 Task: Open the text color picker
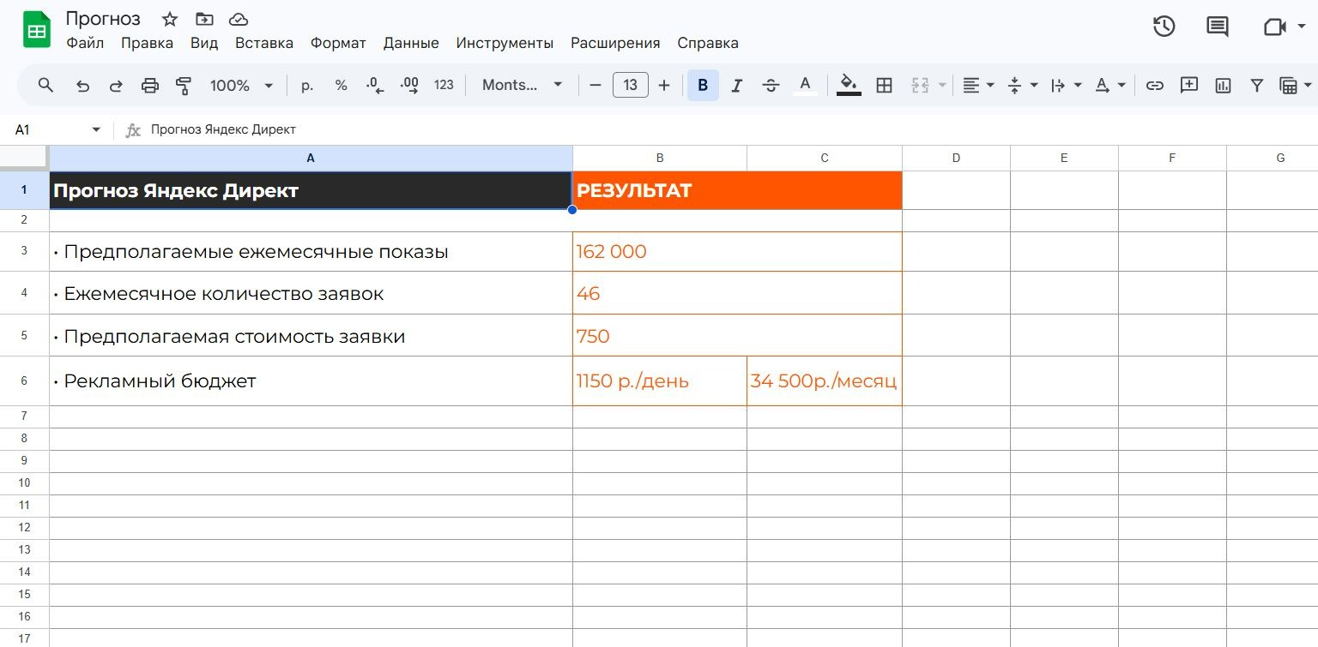[805, 85]
